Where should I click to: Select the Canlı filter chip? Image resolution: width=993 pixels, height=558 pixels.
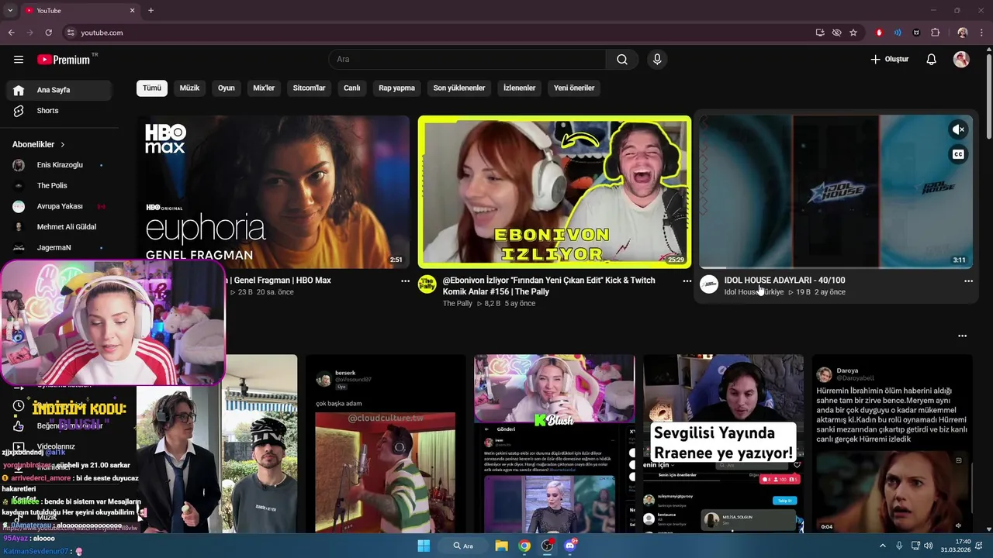coord(352,88)
